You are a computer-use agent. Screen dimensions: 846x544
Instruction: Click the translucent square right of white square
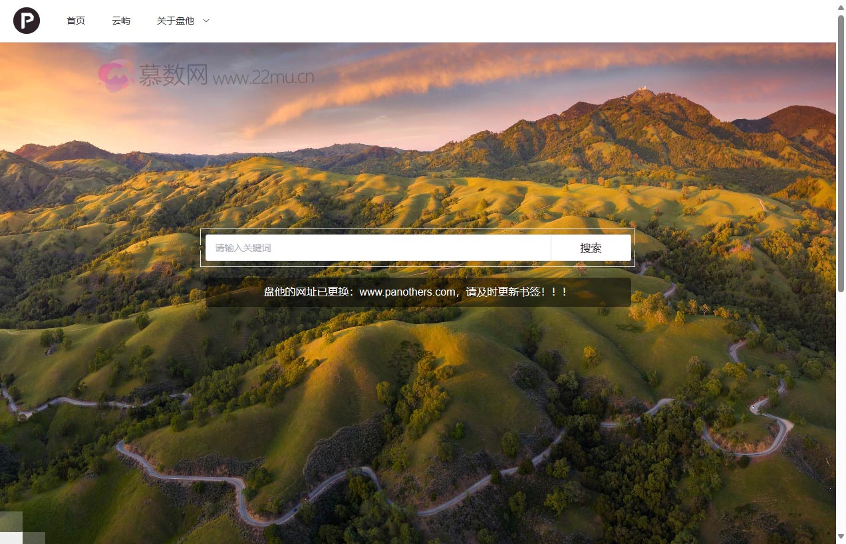(34, 538)
